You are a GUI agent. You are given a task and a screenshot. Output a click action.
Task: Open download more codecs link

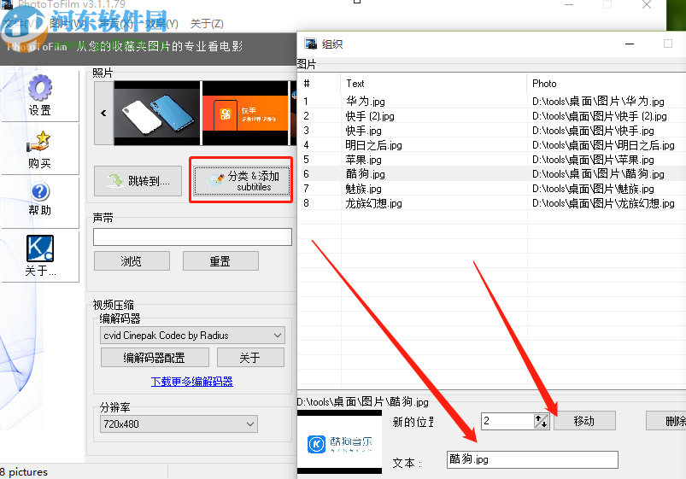coord(191,382)
